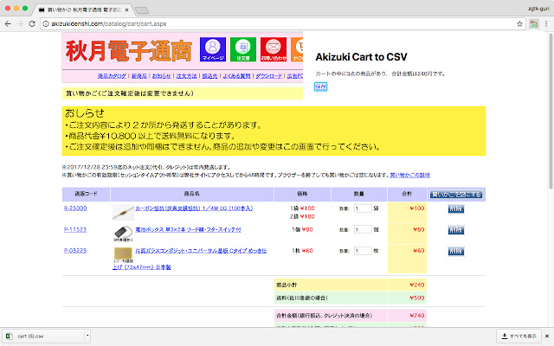Click the すべてを表示 show all downloads button
554x346 pixels.
[519, 336]
